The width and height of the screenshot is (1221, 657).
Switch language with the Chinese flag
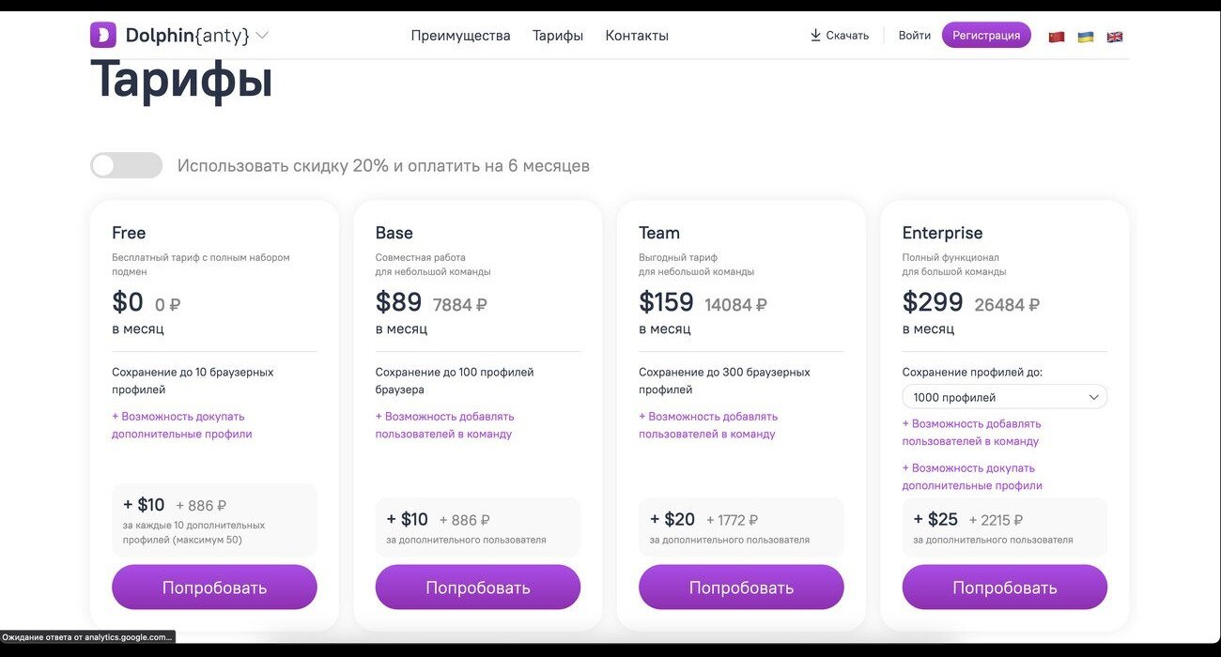pyautogui.click(x=1057, y=37)
